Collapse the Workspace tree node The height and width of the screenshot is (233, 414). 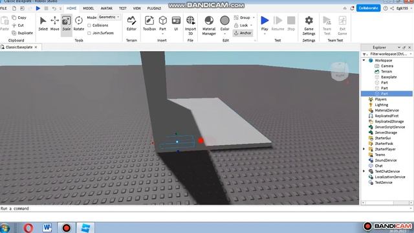click(x=364, y=60)
